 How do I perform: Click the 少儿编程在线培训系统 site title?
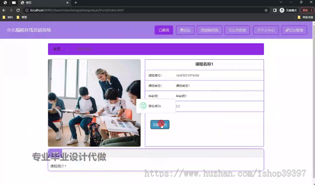(29, 30)
